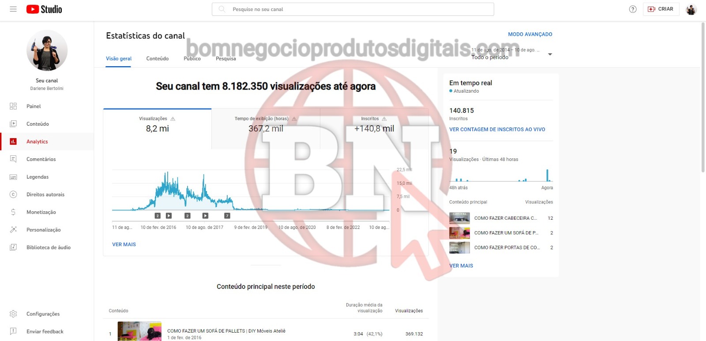706x341 pixels.
Task: Switch to the Público tab
Action: 192,59
